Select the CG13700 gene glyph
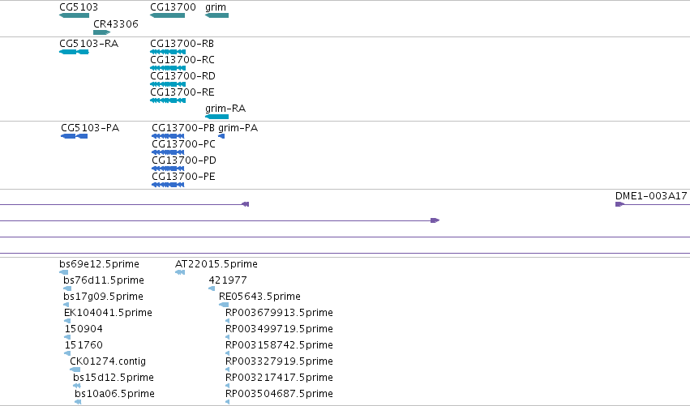Screen dimensions: 690x406 click(167, 15)
